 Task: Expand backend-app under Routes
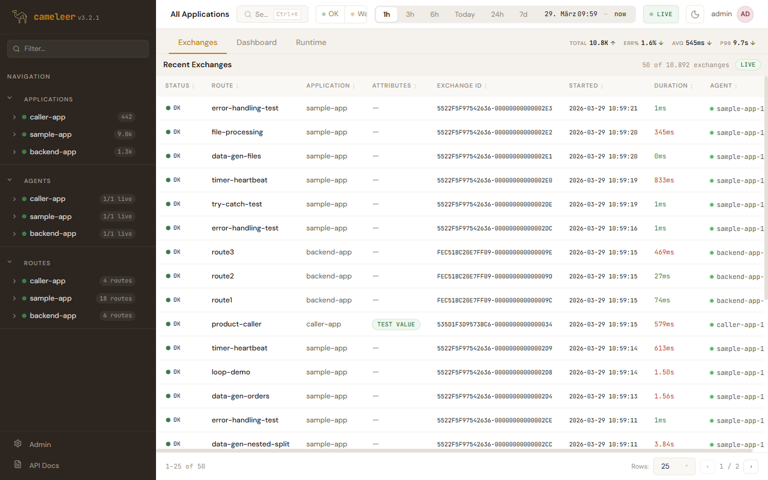pos(14,316)
